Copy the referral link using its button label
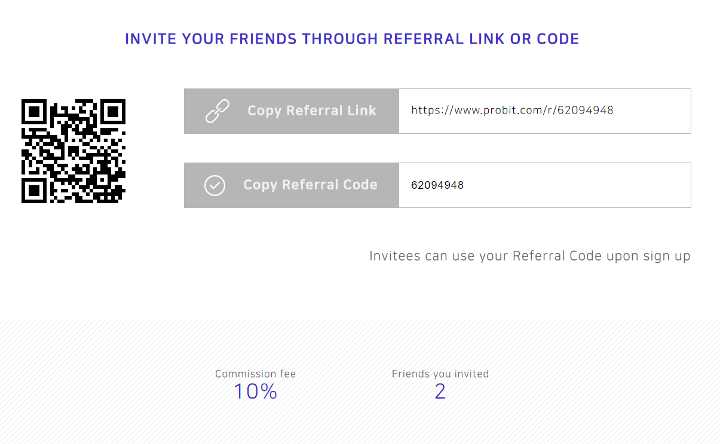This screenshot has width=720, height=444. click(x=312, y=111)
